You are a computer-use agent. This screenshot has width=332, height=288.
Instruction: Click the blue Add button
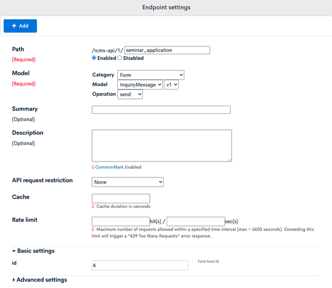coord(20,26)
